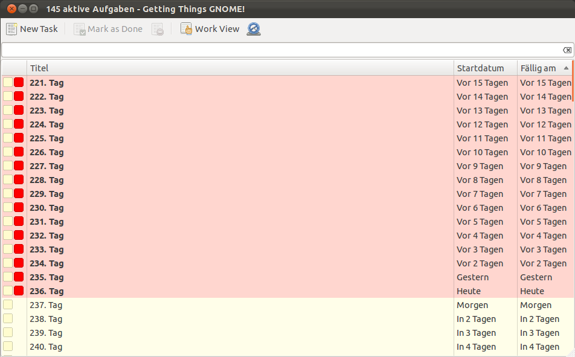Select the task titled 236. Tag

tap(47, 291)
